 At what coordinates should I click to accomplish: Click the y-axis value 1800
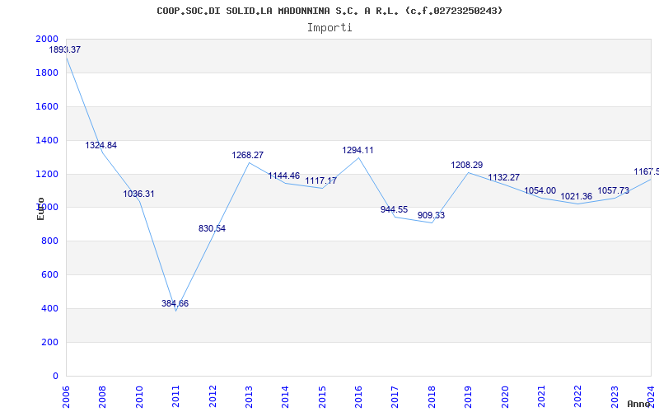tap(47, 73)
